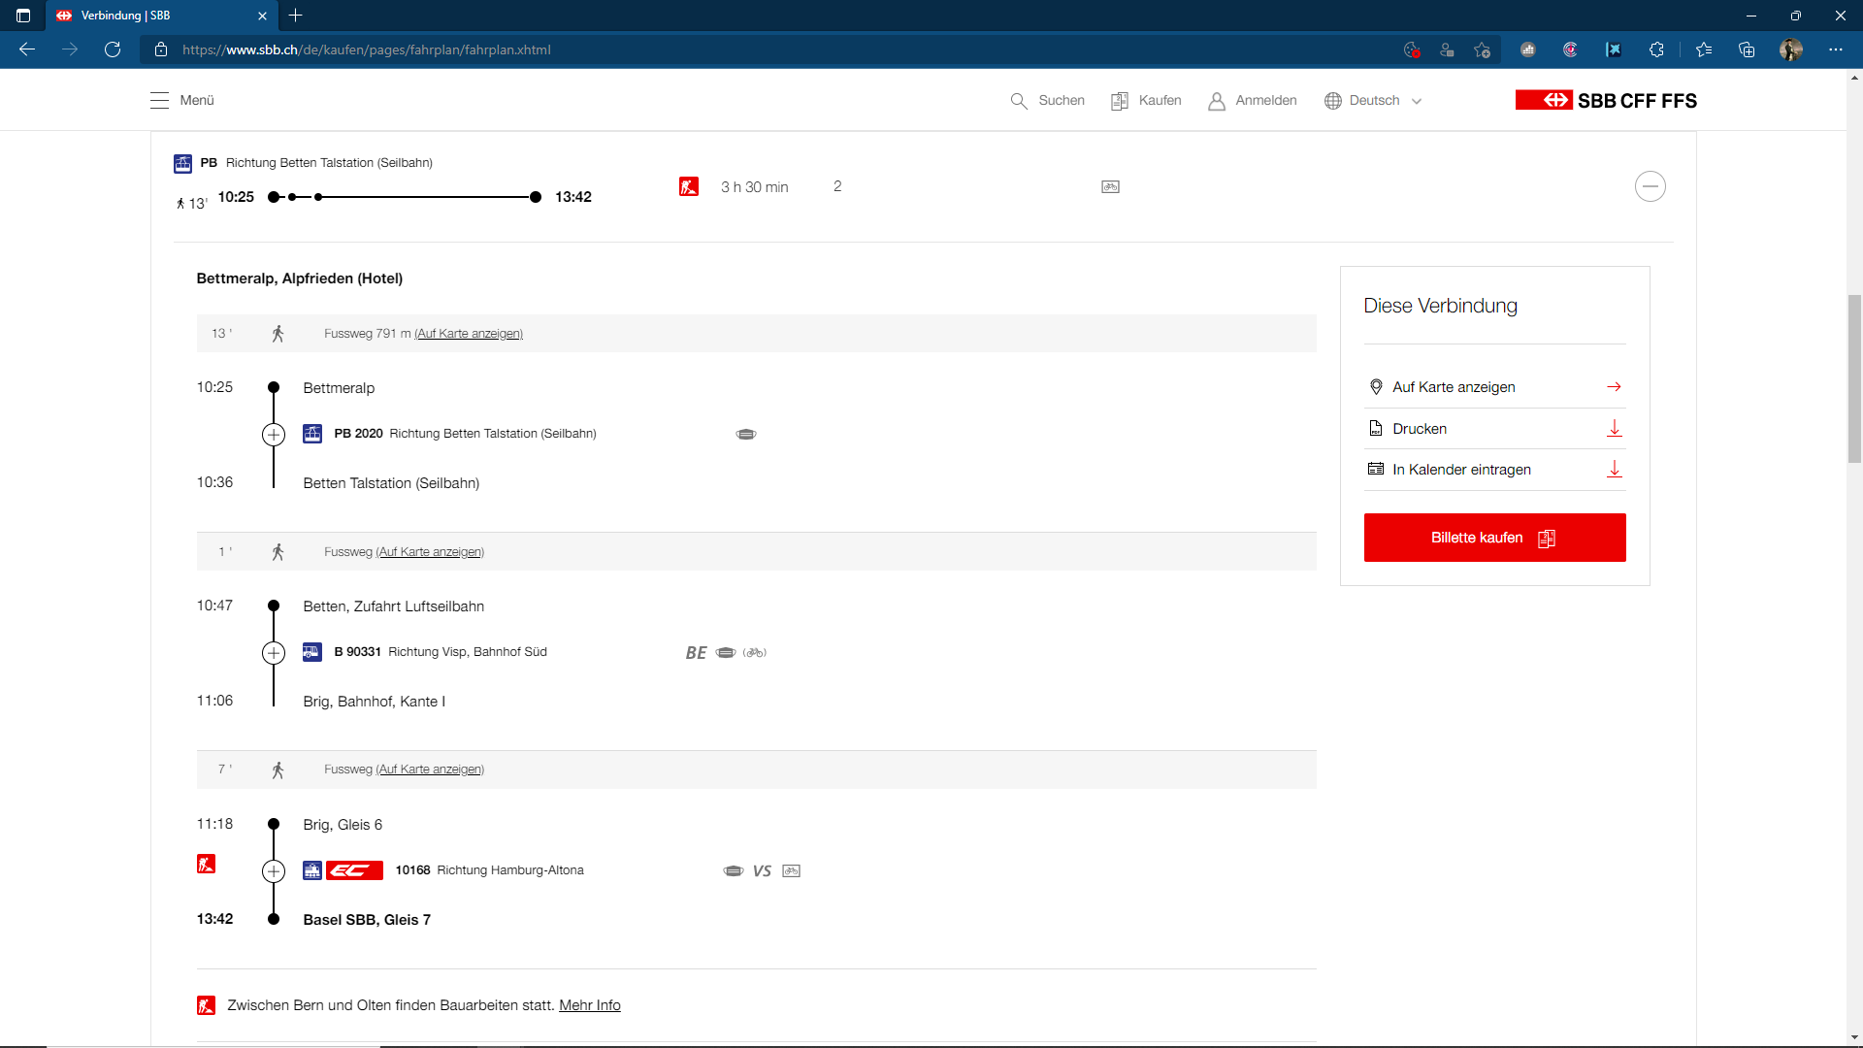Click the VS attribute icon on the EC row
This screenshot has height=1048, width=1863.
pyautogui.click(x=762, y=871)
